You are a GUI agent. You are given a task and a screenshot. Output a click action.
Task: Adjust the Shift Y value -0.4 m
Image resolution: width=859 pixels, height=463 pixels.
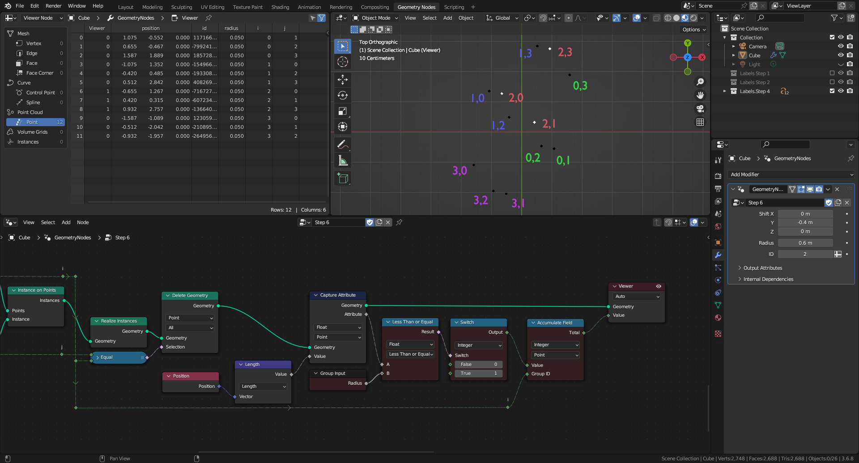[x=805, y=222]
